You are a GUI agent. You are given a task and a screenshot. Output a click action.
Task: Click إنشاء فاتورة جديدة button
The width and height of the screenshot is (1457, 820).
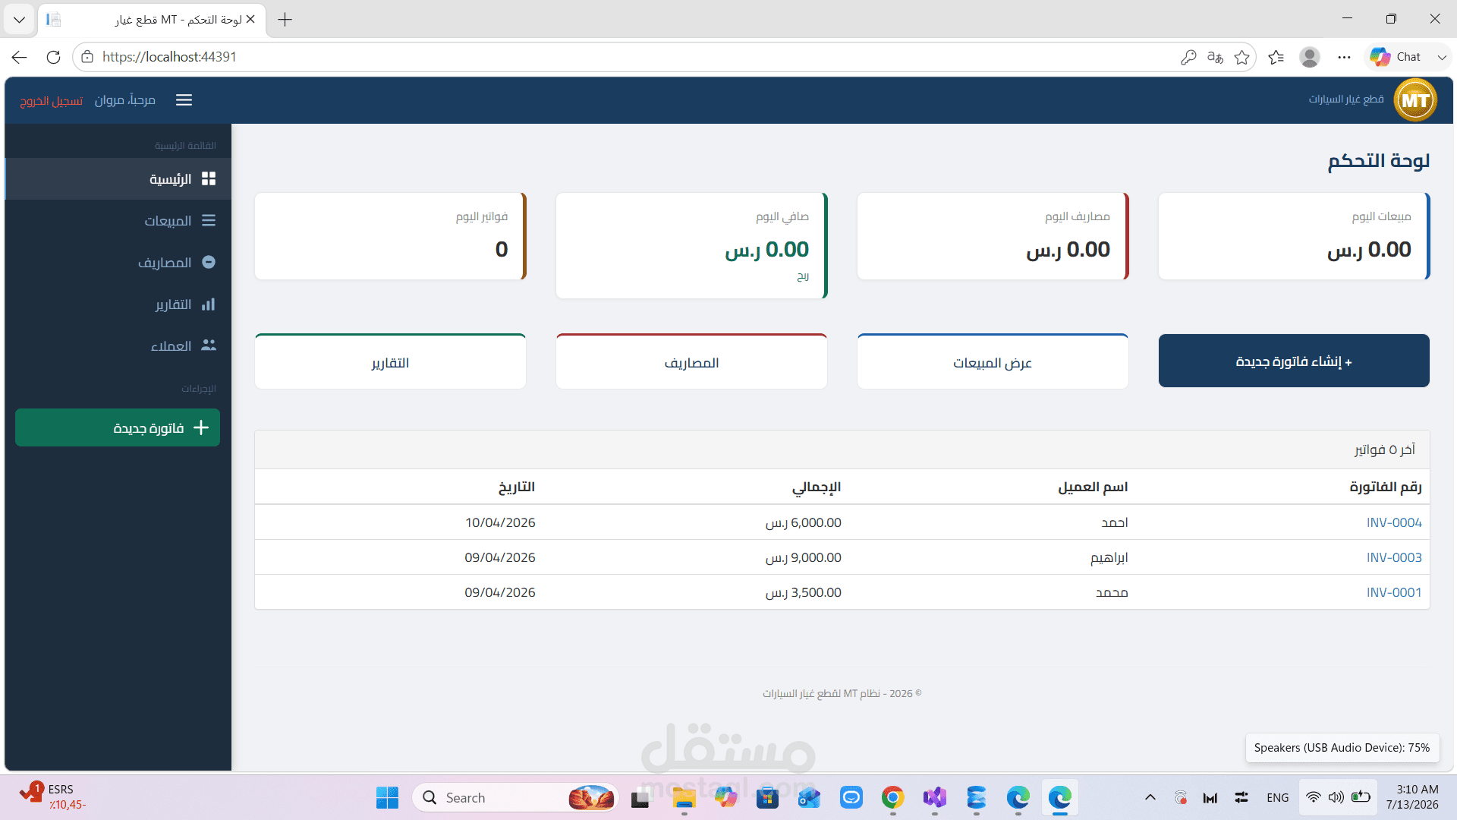[x=1294, y=361]
